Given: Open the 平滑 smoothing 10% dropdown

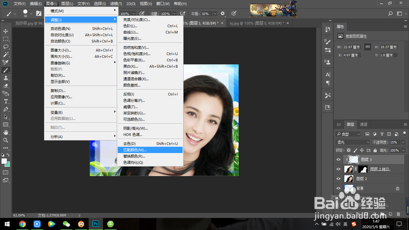Looking at the screenshot, I should pos(215,14).
